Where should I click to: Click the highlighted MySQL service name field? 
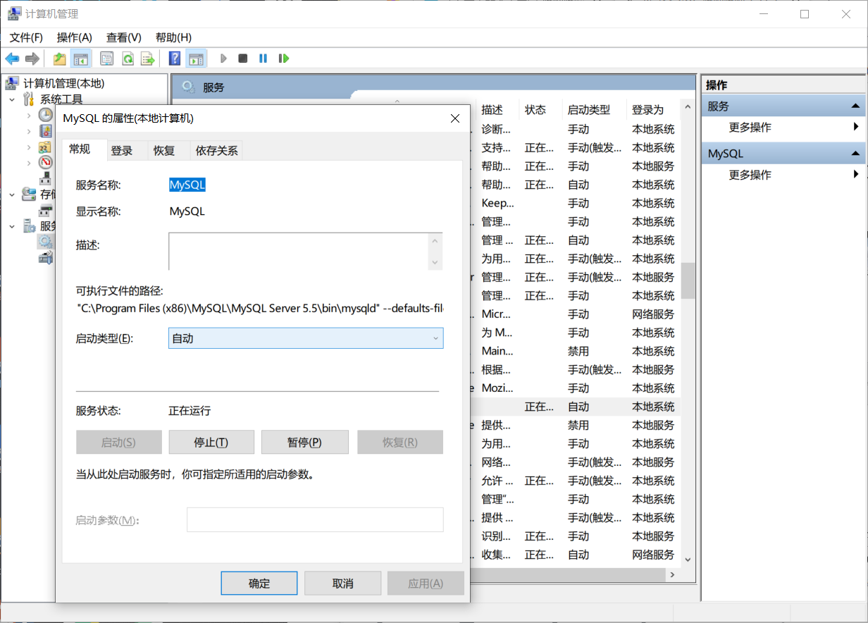click(x=187, y=185)
